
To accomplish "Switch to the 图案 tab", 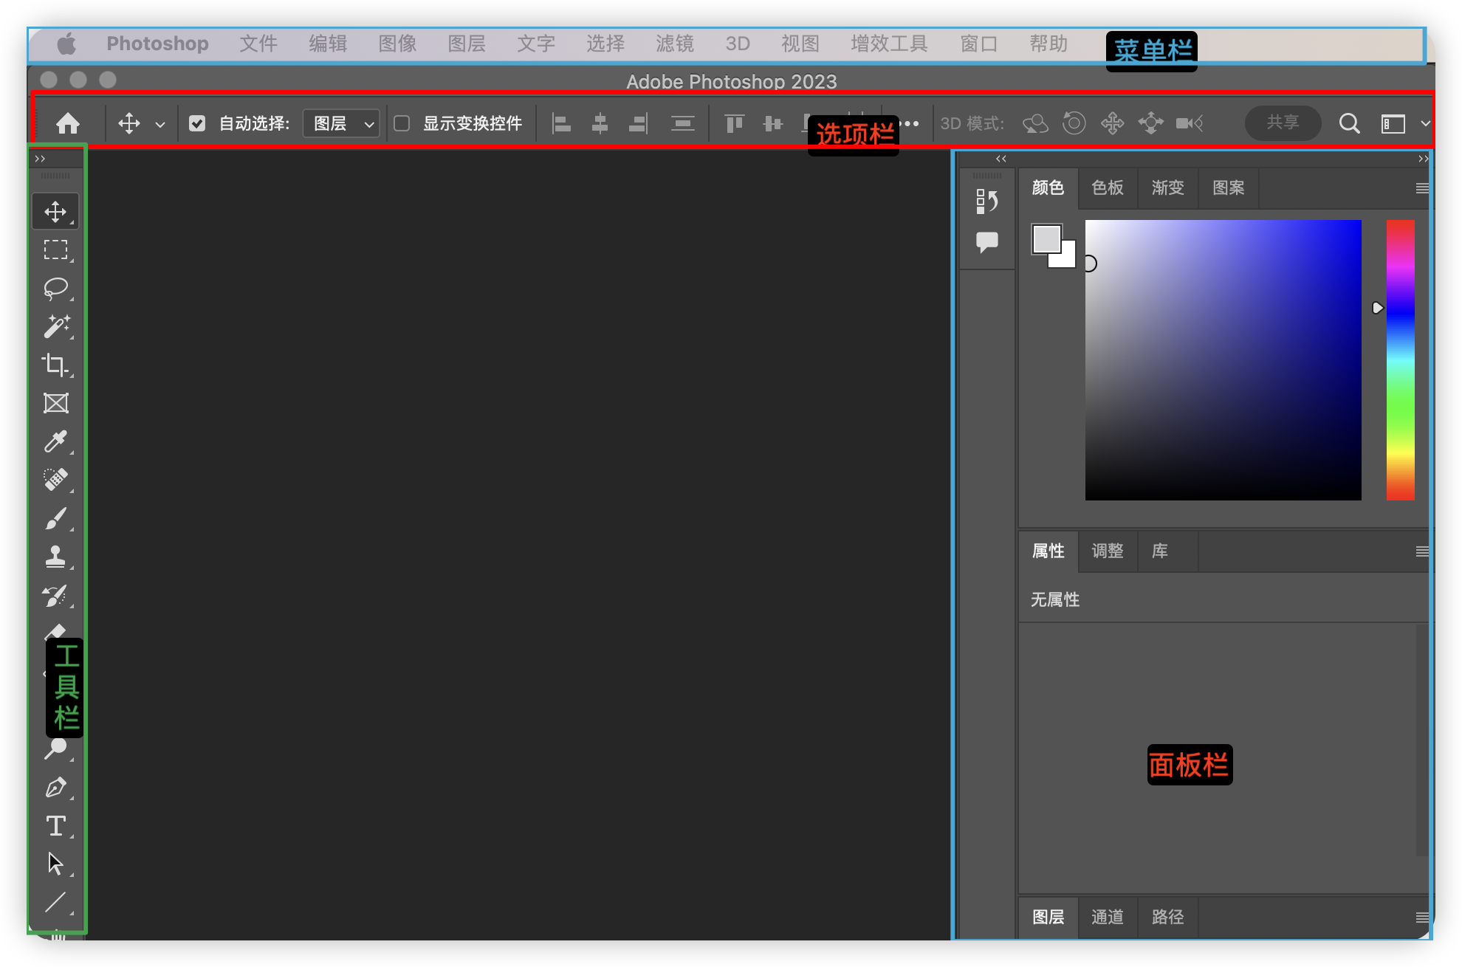I will coord(1229,188).
